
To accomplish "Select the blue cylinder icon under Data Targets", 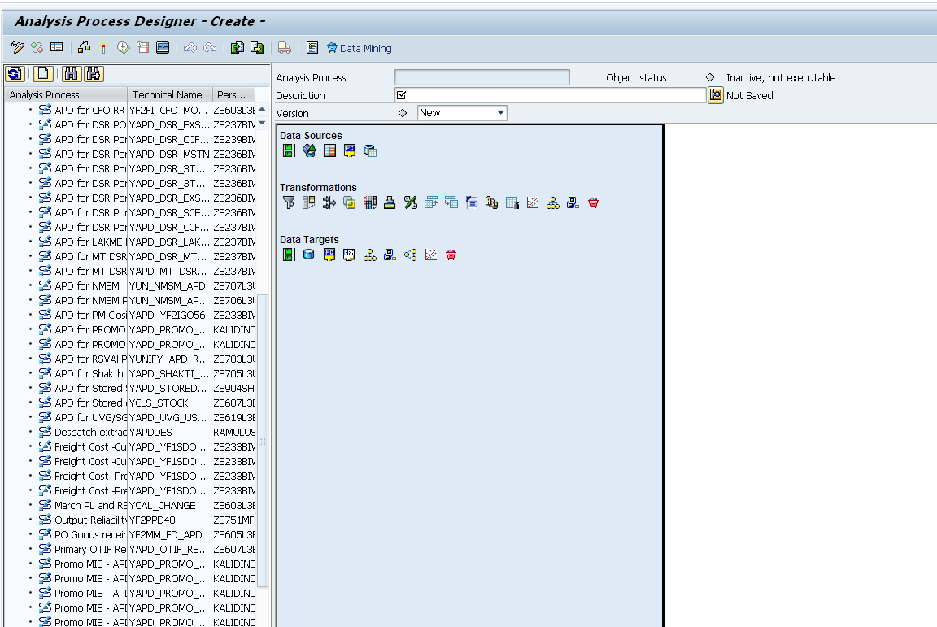I will [x=309, y=255].
